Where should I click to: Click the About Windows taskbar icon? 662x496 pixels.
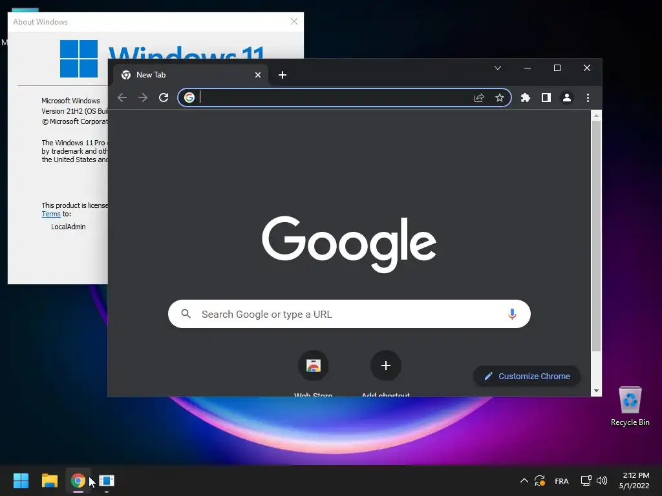(107, 480)
